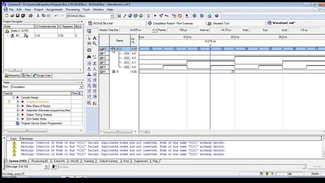The height and width of the screenshot is (183, 325).
Task: Open the Location field dropdown arrow
Action: (x=304, y=167)
